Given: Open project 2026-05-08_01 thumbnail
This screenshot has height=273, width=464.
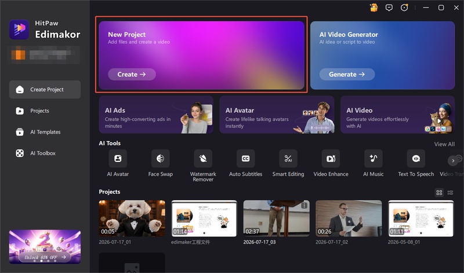Looking at the screenshot, I should pos(421,219).
